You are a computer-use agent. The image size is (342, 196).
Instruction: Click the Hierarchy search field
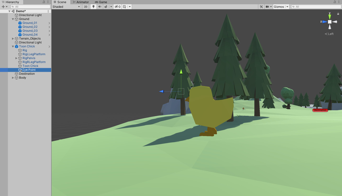coord(30,7)
